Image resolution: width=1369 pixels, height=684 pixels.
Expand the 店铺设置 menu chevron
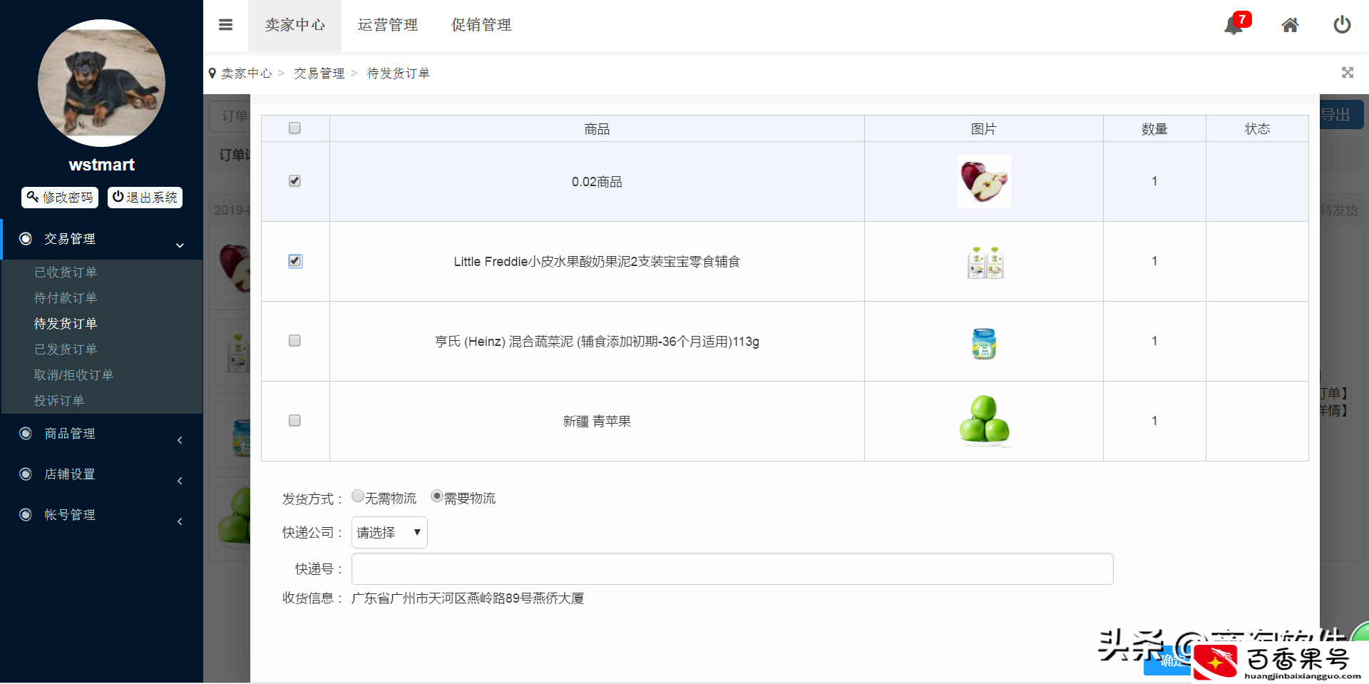pos(180,481)
